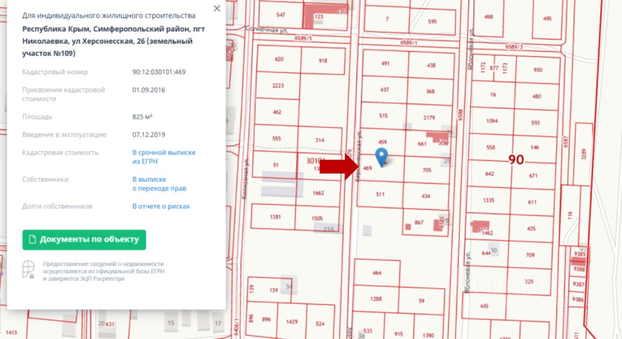622x339 pixels.
Task: Open the В отчете о рисках link
Action: (161, 206)
